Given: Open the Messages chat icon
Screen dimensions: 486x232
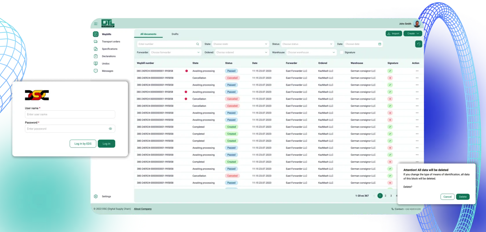Looking at the screenshot, I should pos(96,71).
